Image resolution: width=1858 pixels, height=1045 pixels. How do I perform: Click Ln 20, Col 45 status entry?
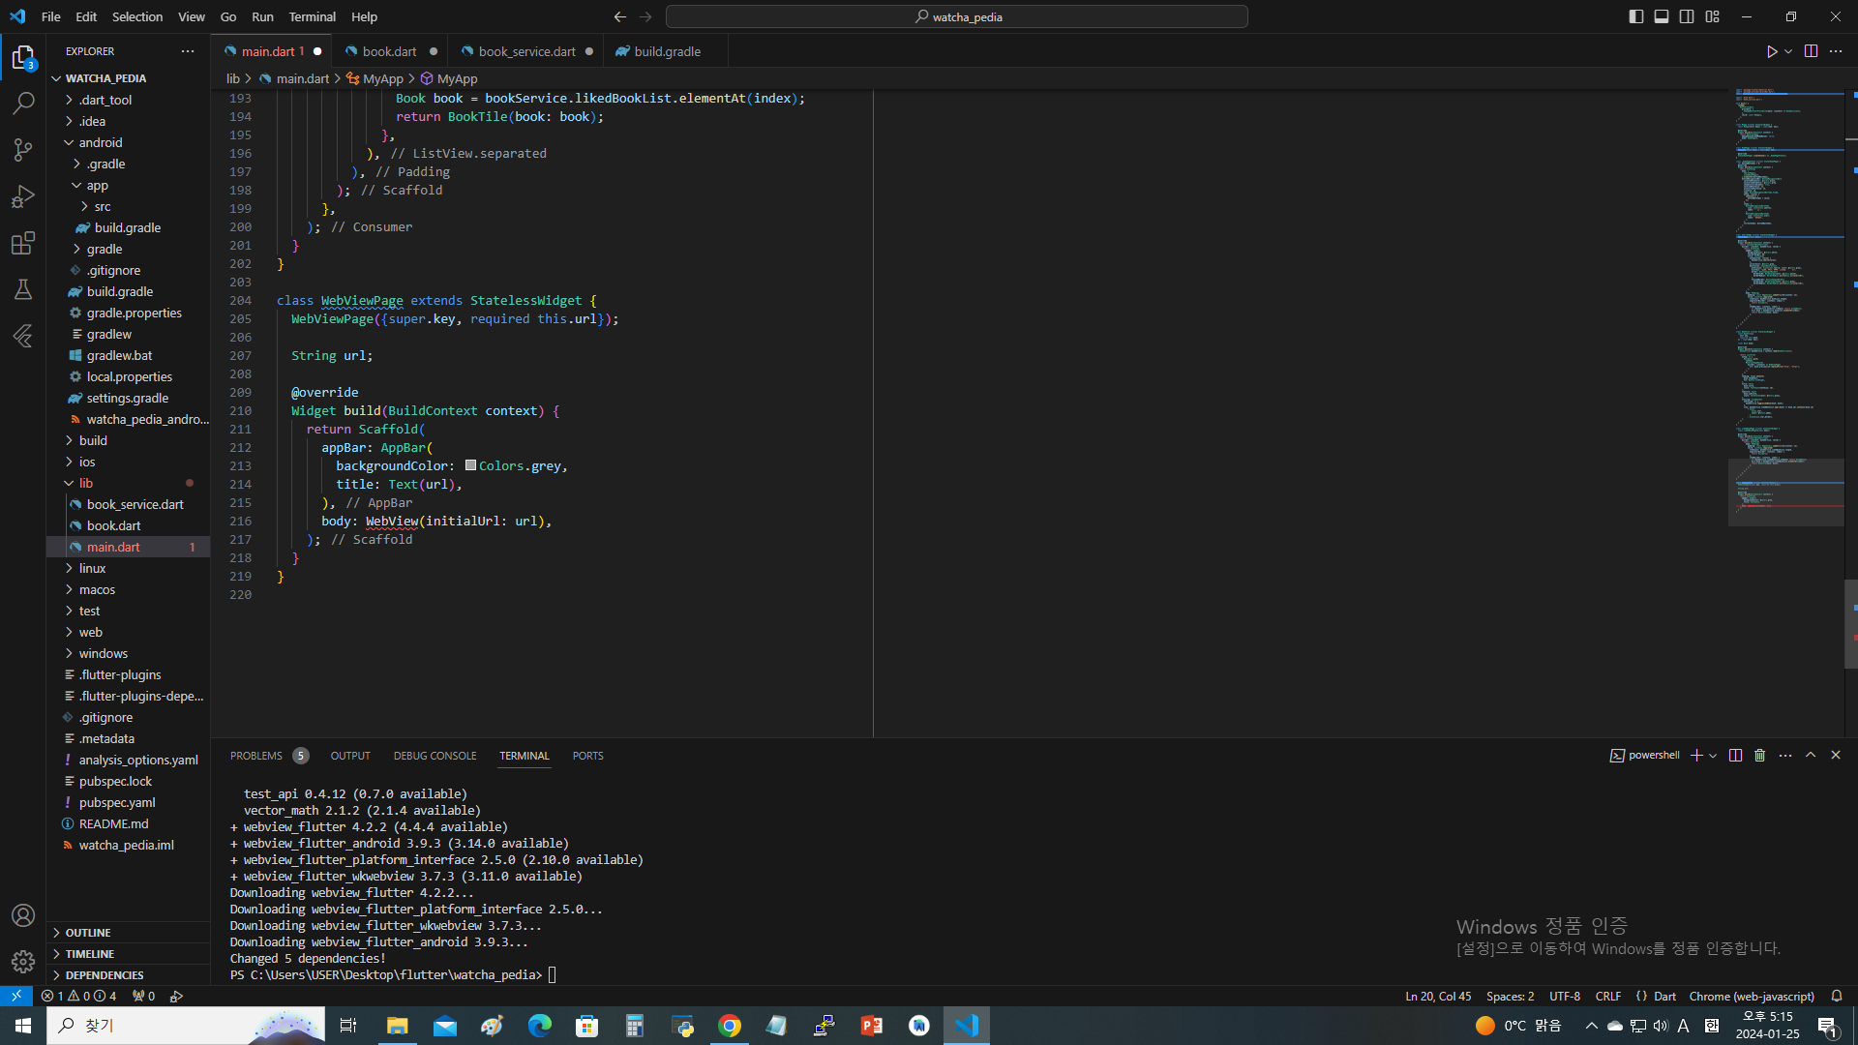click(x=1438, y=996)
